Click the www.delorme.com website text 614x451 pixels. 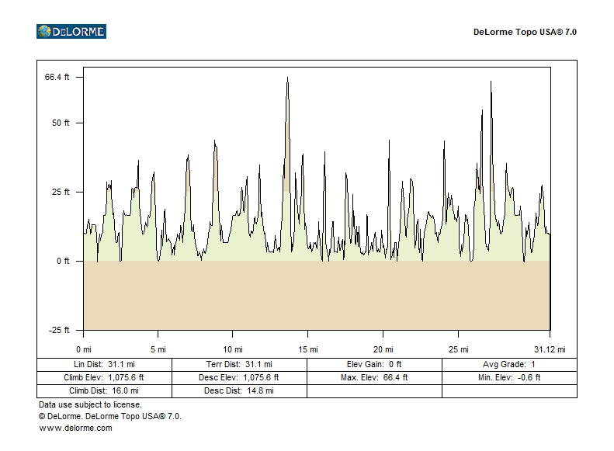75,428
